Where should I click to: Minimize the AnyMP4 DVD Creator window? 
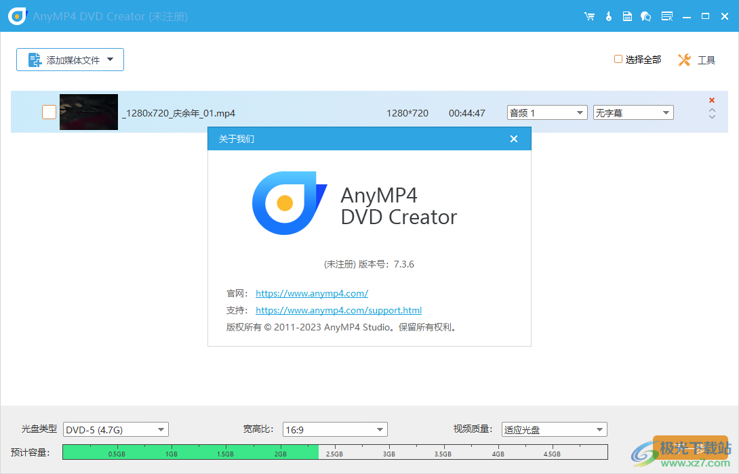687,16
